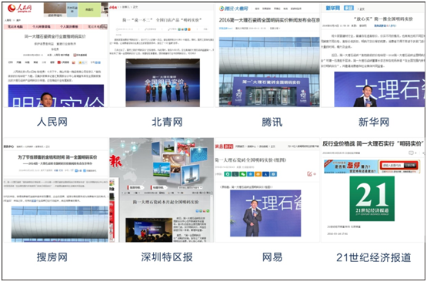Open headline 简一大理石瓷砖全行业首推明码实价
The width and height of the screenshot is (427, 282).
tap(55, 36)
